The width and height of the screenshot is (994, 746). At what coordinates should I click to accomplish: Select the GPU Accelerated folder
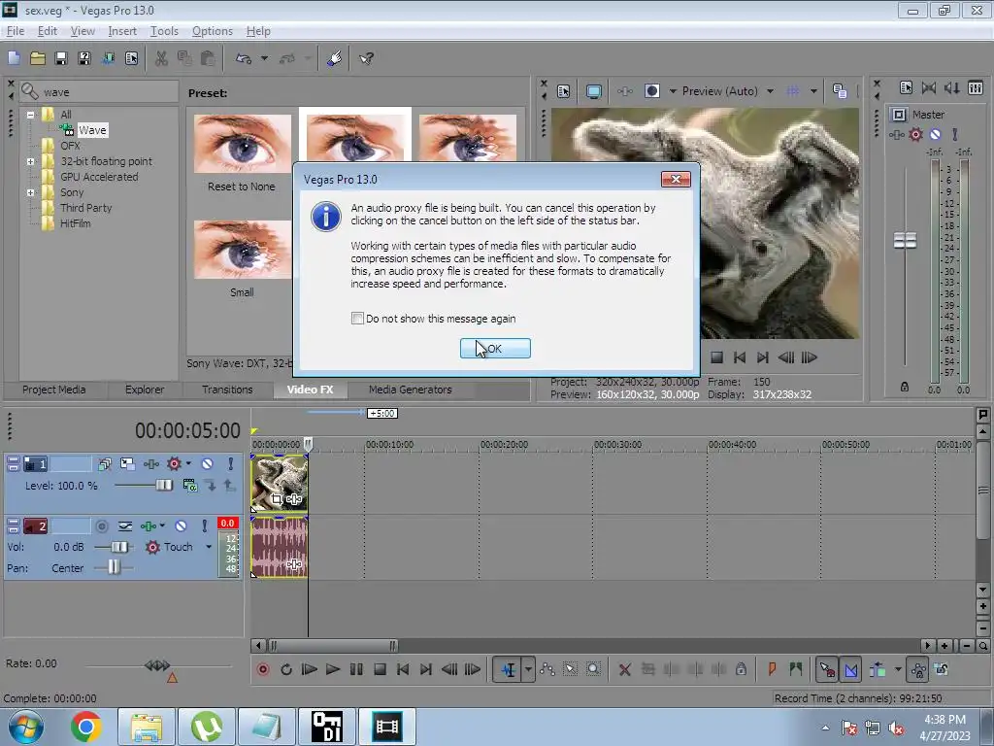100,177
